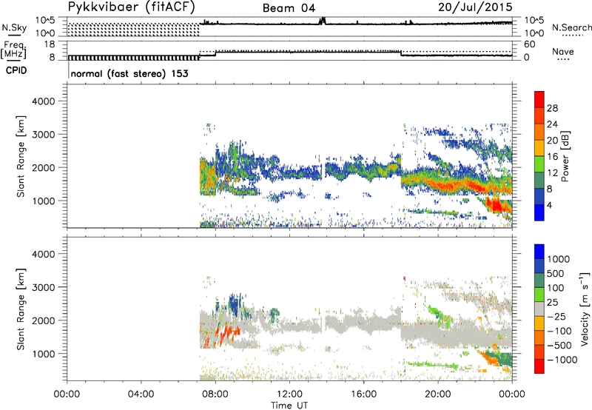Click the intense red power patch near 23:00
592x410 pixels.
pos(496,206)
